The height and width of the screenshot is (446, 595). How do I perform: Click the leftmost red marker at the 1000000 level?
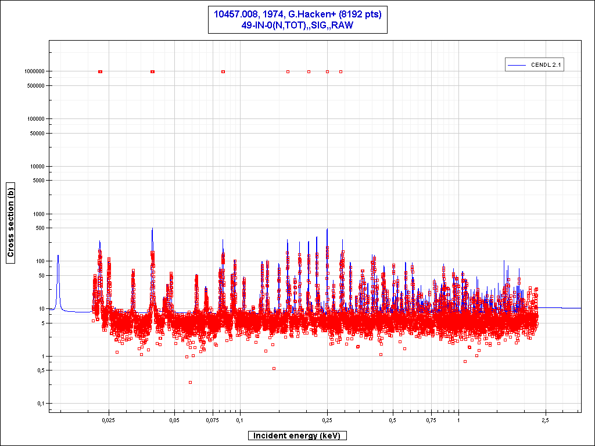(101, 71)
